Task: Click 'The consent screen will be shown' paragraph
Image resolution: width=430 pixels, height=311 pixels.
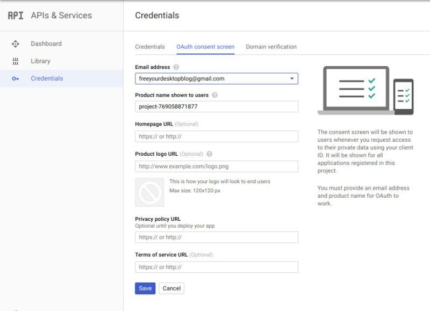Action: (365, 151)
